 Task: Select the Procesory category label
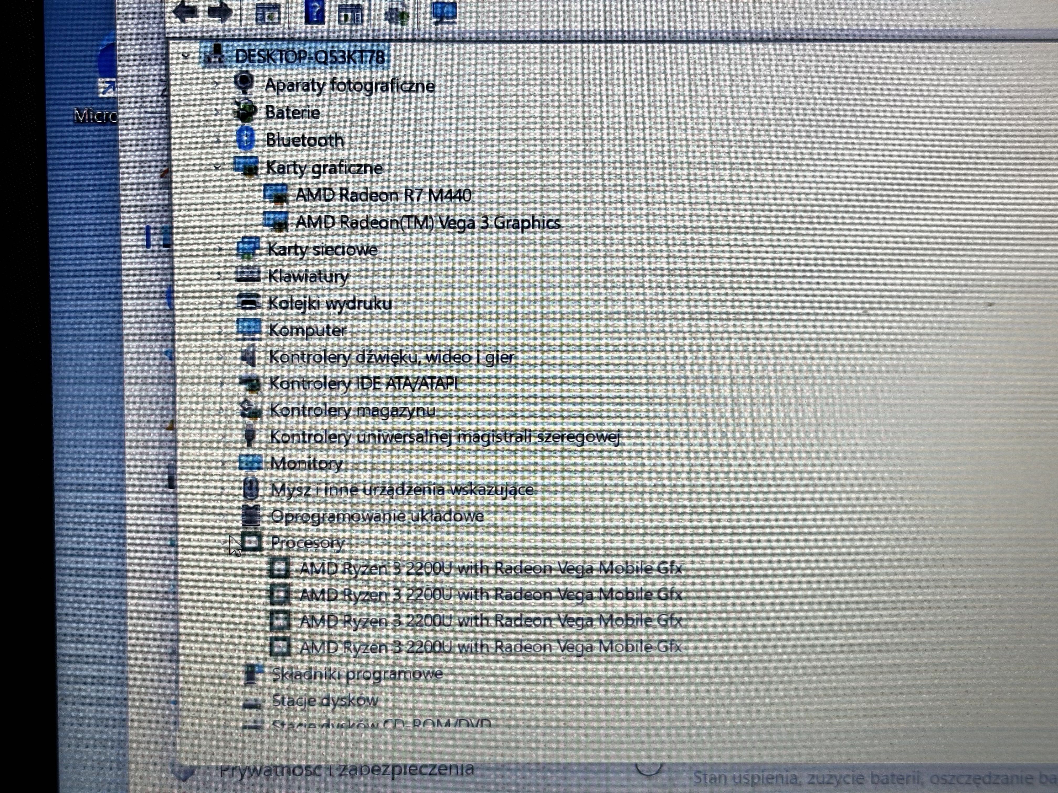(x=308, y=543)
